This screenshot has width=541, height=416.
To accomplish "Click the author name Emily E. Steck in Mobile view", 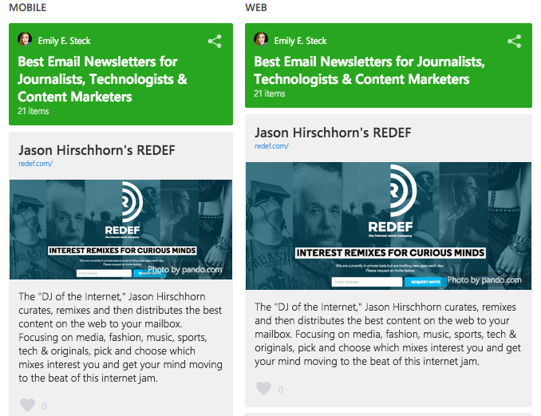I will (64, 41).
